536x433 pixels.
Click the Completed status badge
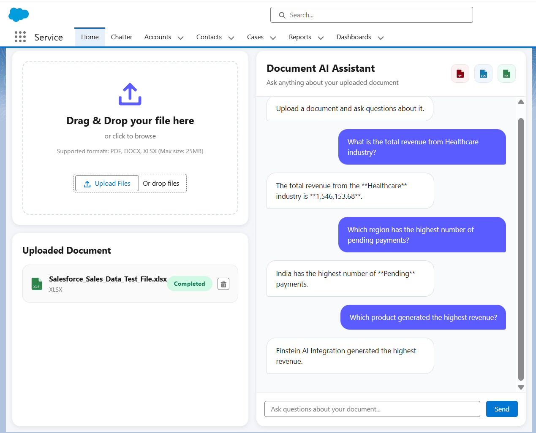pyautogui.click(x=190, y=284)
